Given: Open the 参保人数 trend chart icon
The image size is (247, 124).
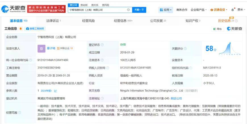Looking at the screenshot, I should coord(55,91).
